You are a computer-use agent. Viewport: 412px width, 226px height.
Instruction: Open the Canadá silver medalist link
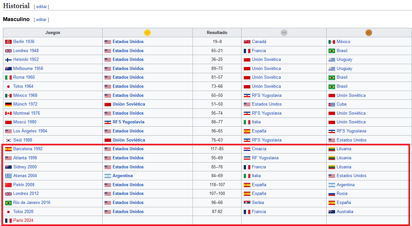259,42
